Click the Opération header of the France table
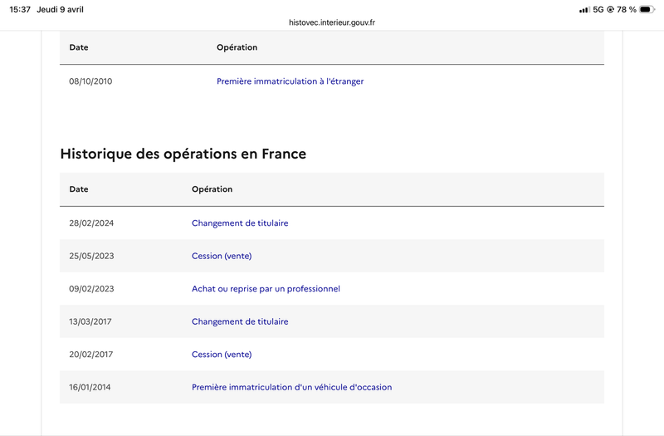This screenshot has width=664, height=436. pyautogui.click(x=212, y=189)
